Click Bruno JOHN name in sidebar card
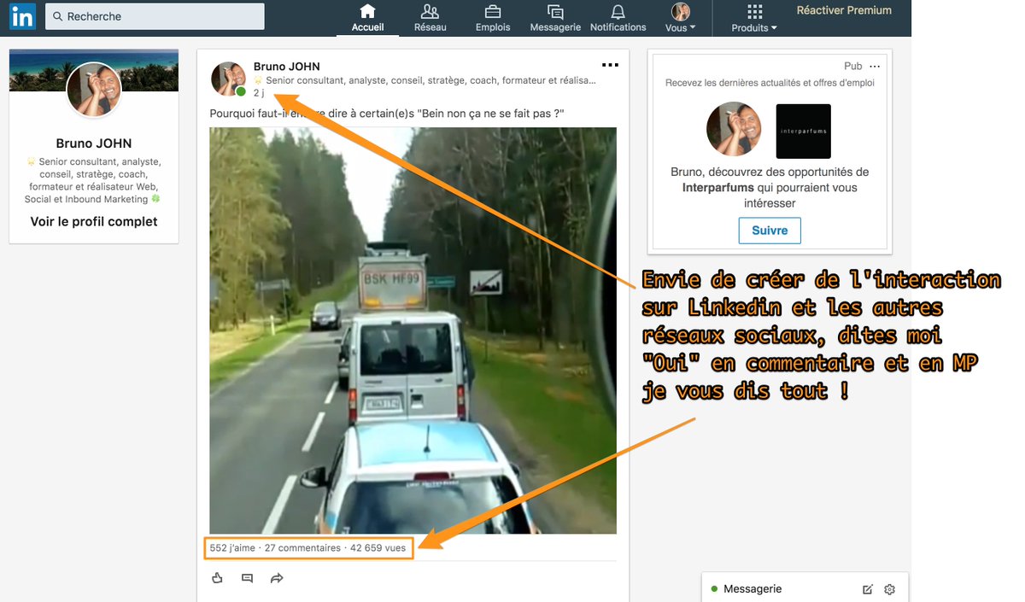This screenshot has height=602, width=1025. [x=94, y=143]
